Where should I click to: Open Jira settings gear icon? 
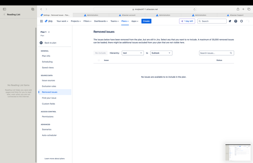point(241,21)
